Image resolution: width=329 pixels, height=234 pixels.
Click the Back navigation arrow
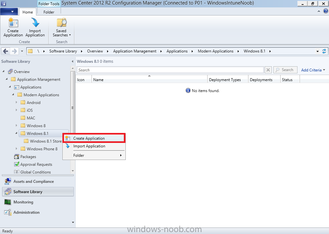(6, 51)
